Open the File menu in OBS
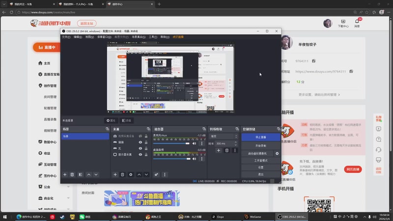Screen dimensions: 393x221 click(x=66, y=37)
